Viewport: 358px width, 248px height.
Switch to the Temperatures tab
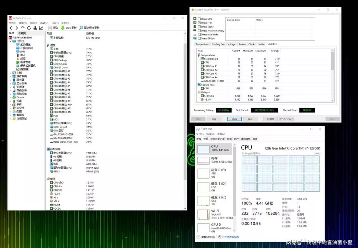click(x=202, y=44)
